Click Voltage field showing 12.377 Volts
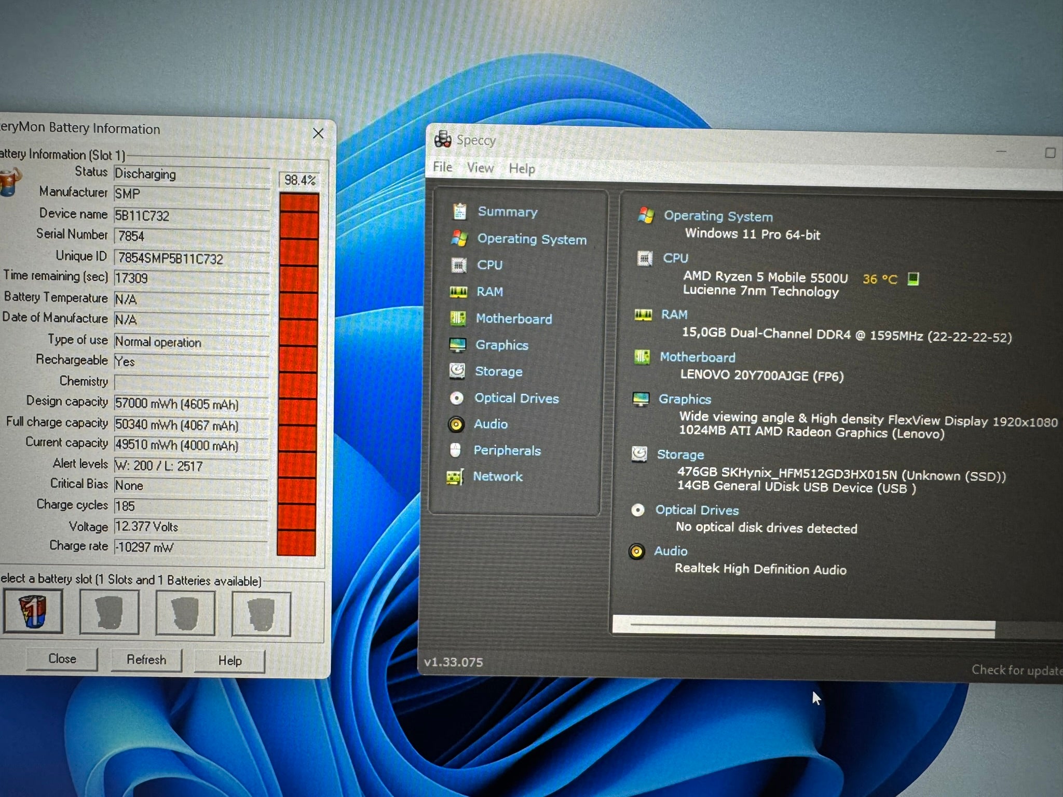The width and height of the screenshot is (1063, 797). coord(190,527)
